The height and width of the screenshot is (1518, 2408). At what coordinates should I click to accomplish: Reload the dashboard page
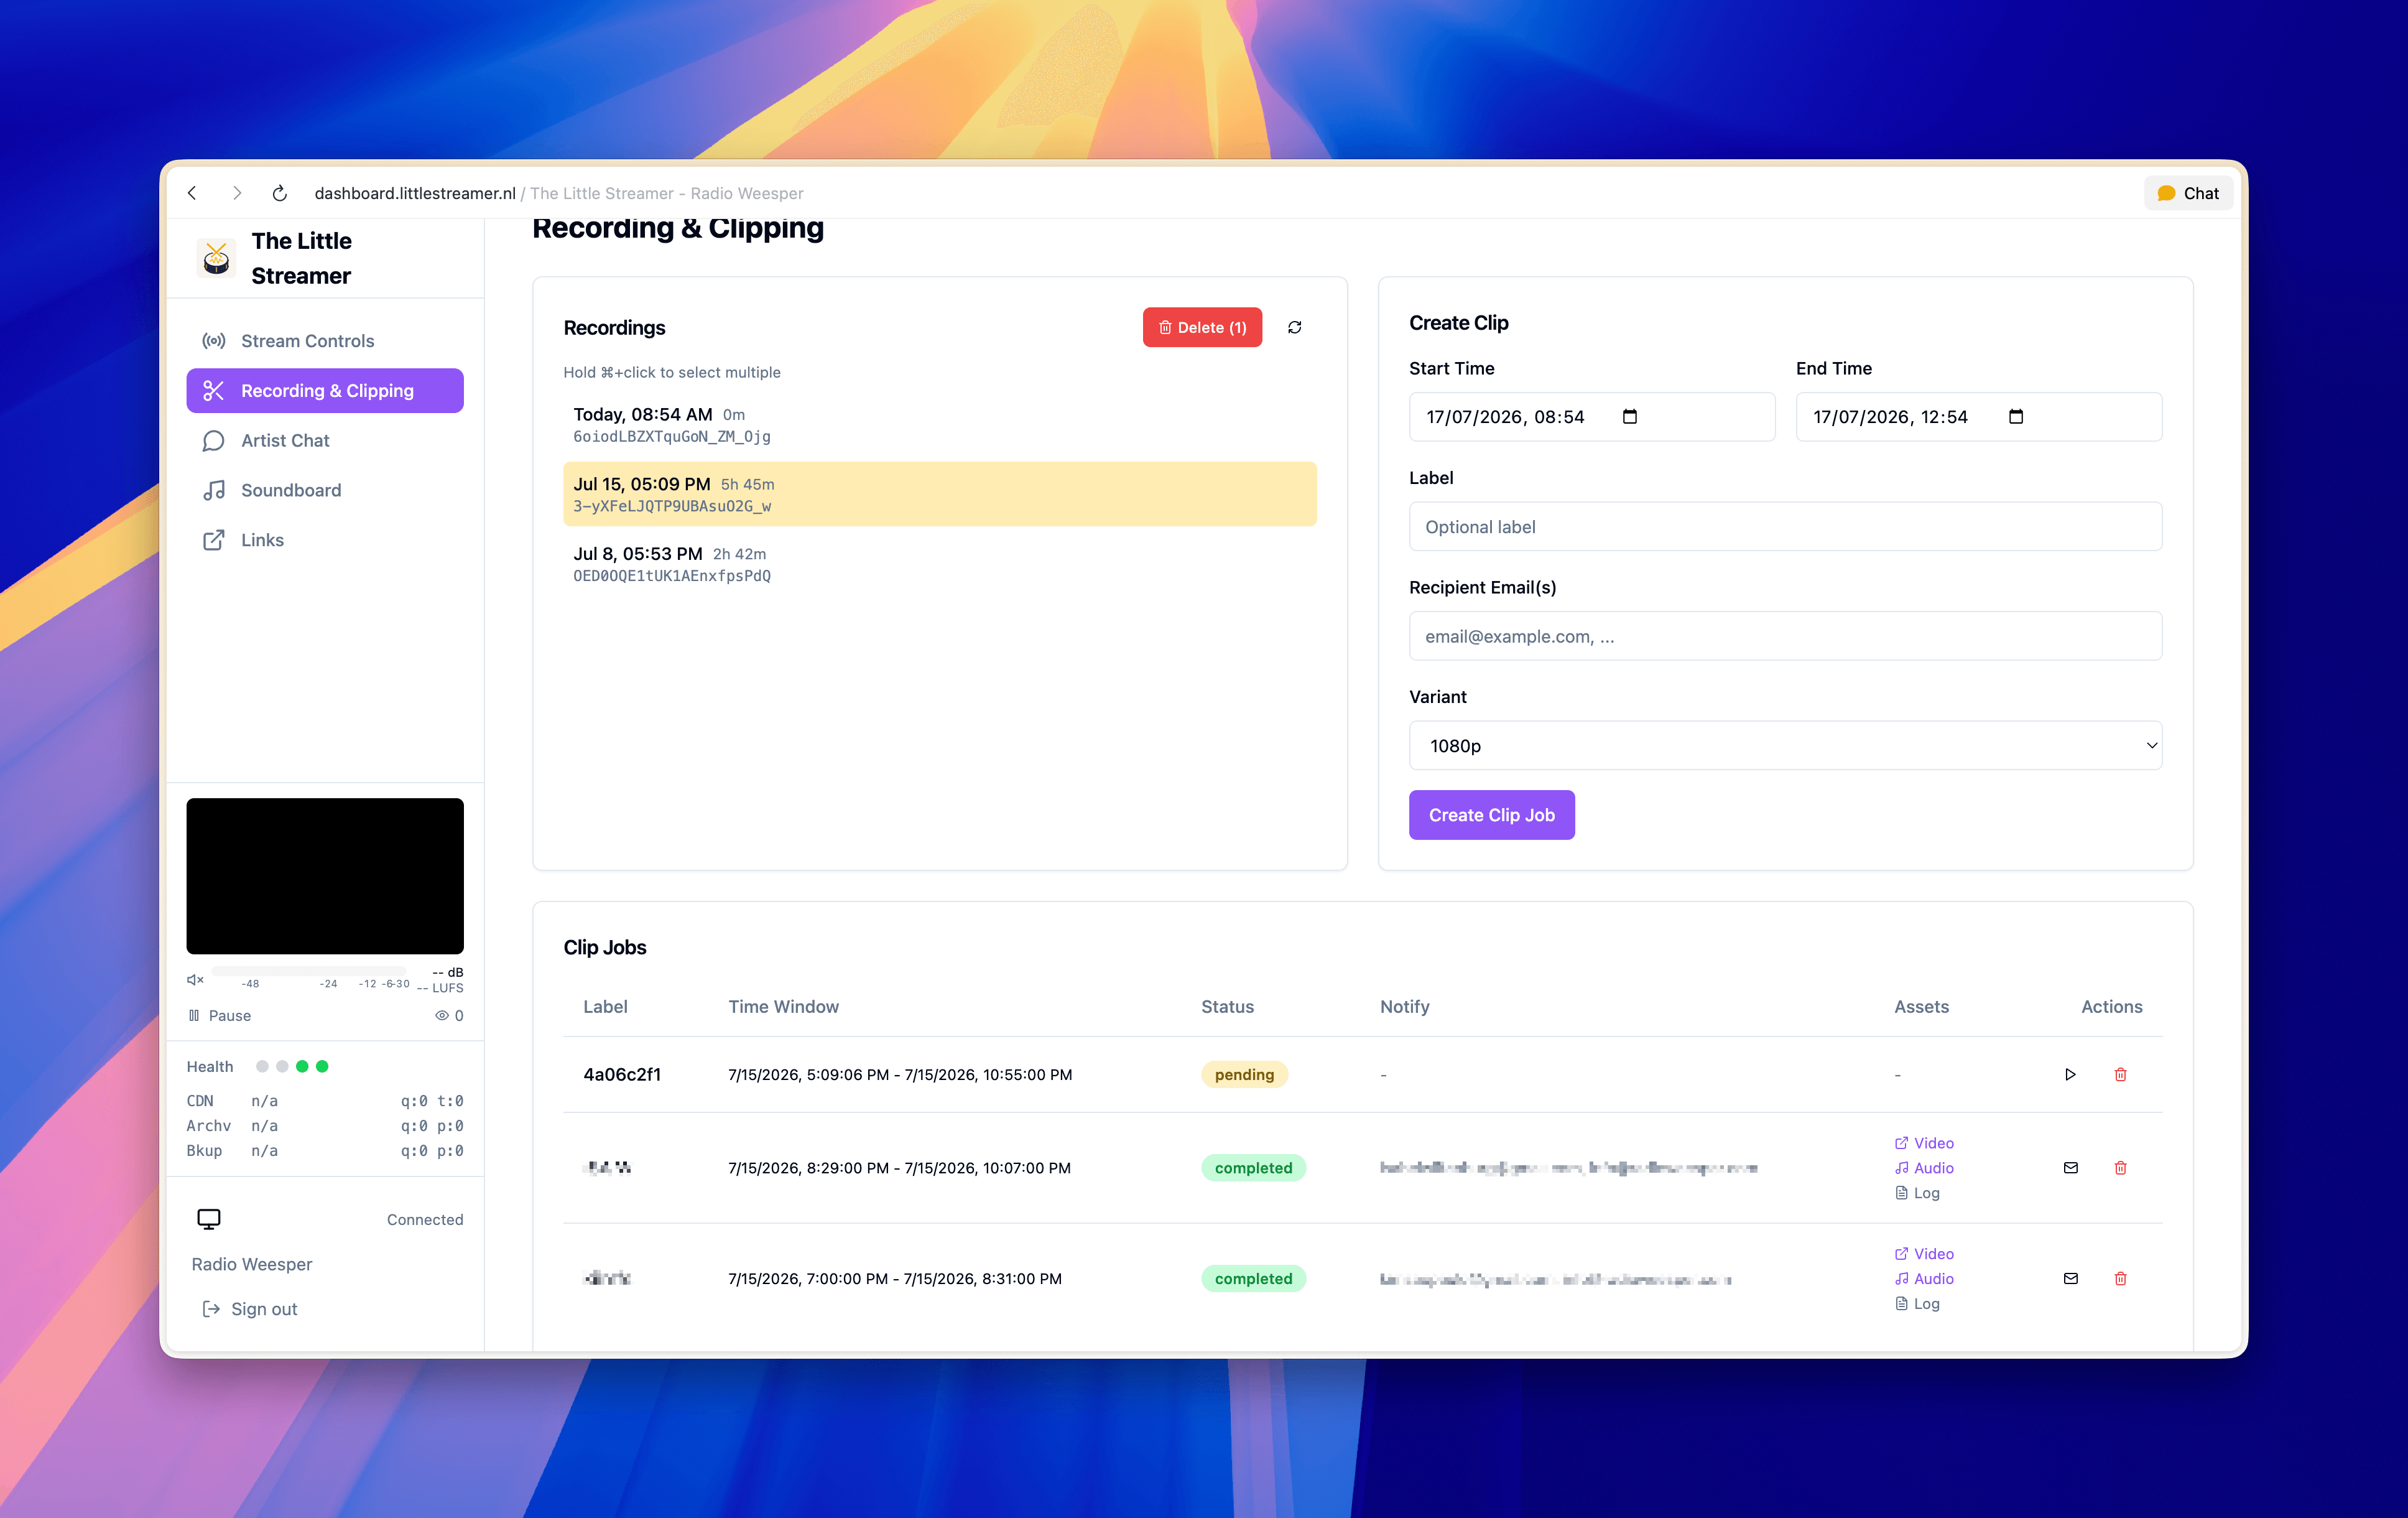tap(280, 193)
